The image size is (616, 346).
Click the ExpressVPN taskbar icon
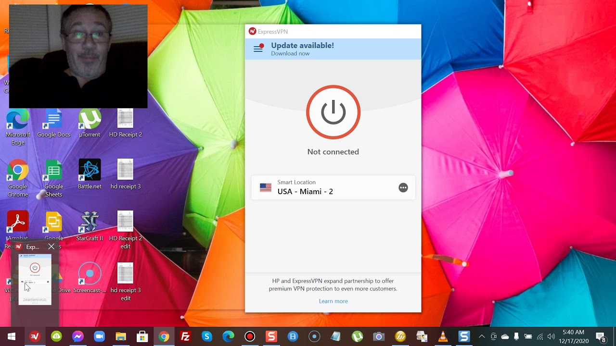click(x=34, y=336)
